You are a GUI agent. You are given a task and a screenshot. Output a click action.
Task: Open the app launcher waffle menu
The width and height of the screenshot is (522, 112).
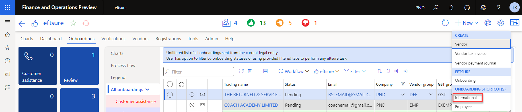[x=7, y=7]
